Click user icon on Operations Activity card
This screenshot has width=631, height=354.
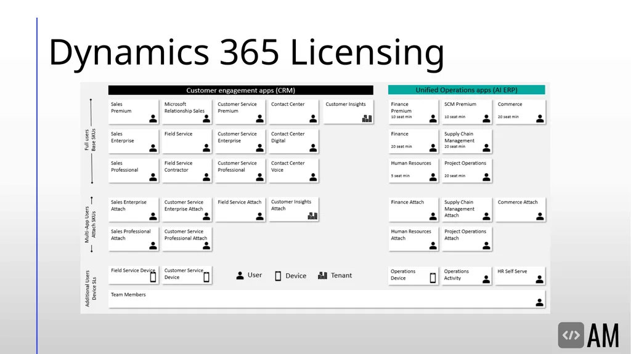tap(486, 279)
